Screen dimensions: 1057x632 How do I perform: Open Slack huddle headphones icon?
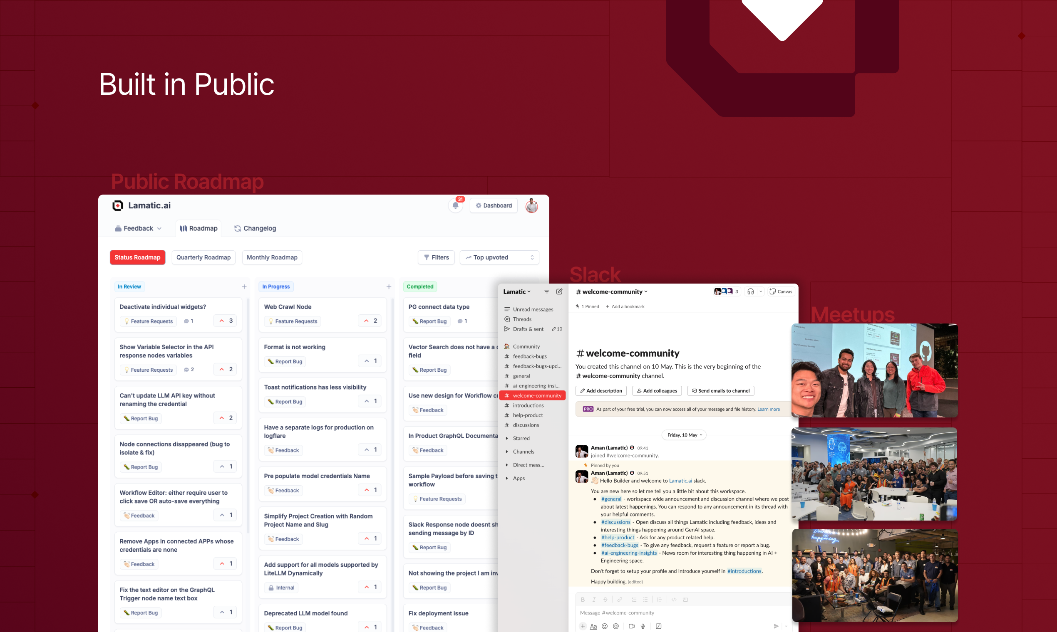click(750, 292)
